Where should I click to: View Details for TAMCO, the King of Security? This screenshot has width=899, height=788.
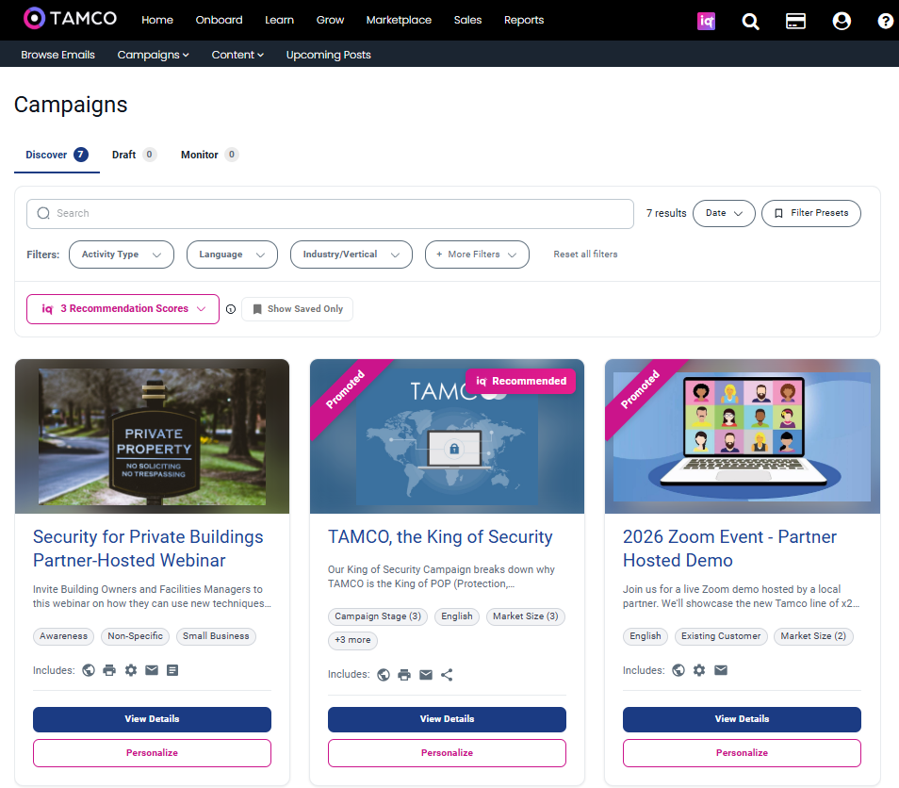[448, 719]
